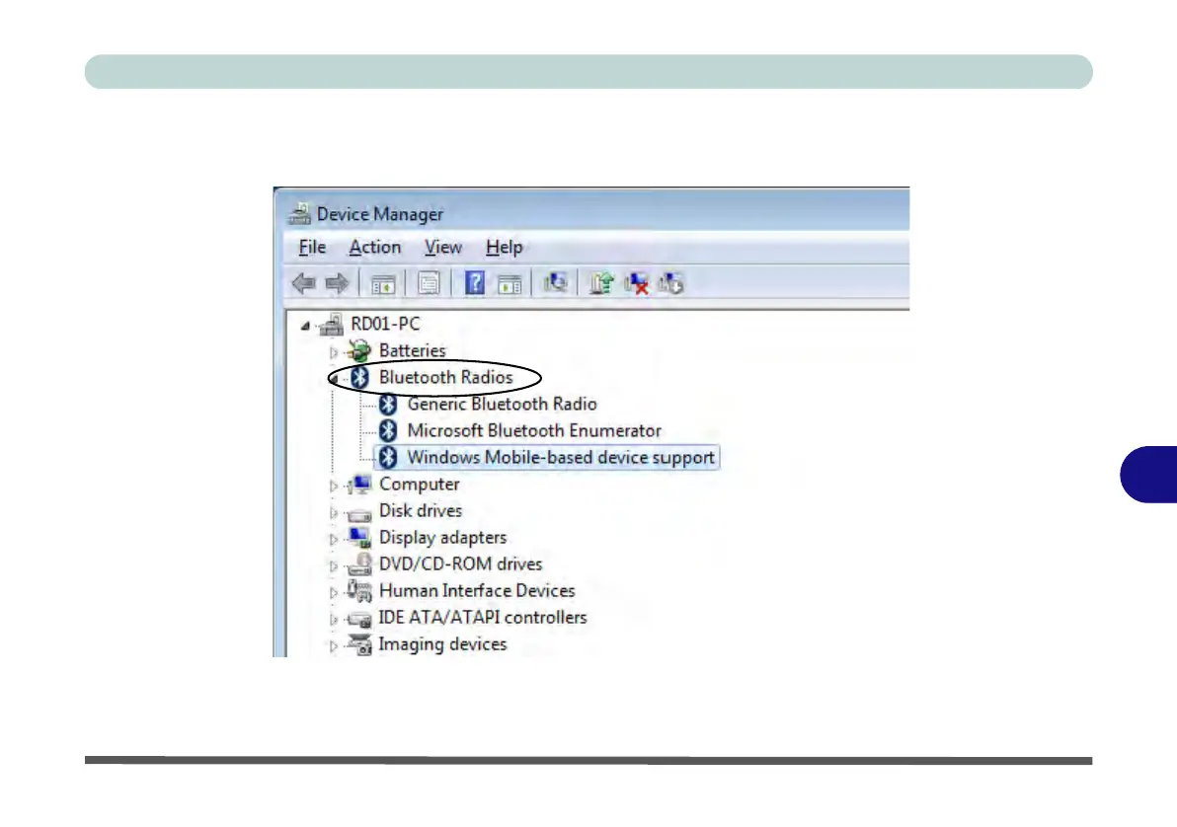The image size is (1177, 827).
Task: Open the Help menu
Action: tap(504, 247)
